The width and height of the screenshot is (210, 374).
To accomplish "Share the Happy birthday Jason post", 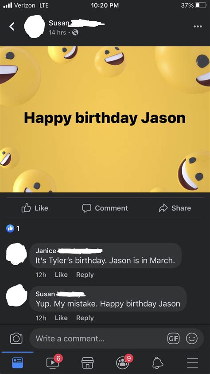I will click(175, 208).
